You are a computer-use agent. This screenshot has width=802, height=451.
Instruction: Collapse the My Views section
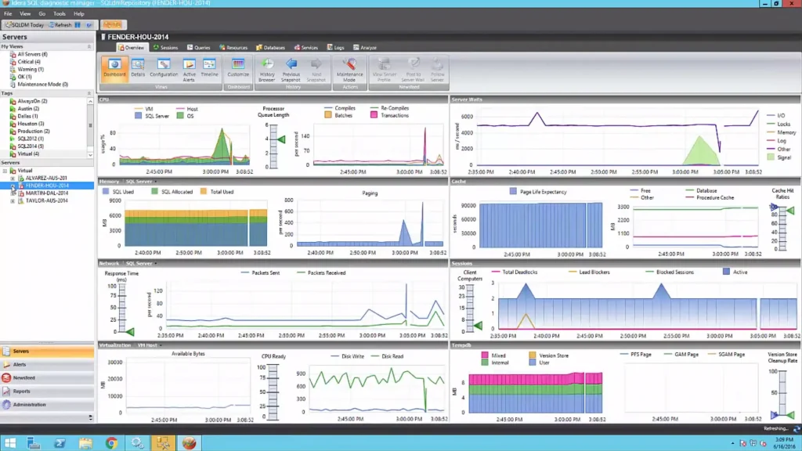tap(89, 46)
